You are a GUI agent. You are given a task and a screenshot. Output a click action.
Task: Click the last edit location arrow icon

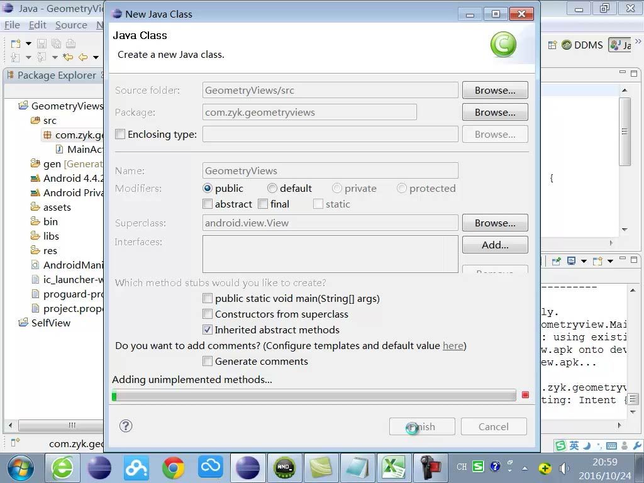coord(68,57)
